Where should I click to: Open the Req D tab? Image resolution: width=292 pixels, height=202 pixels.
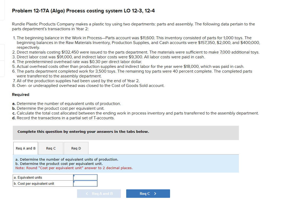pos(76,148)
